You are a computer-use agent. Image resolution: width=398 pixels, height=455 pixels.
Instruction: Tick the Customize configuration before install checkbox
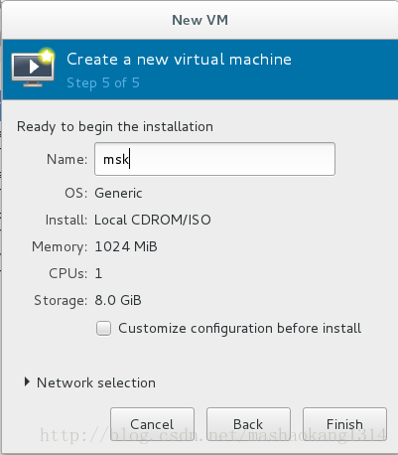point(103,329)
